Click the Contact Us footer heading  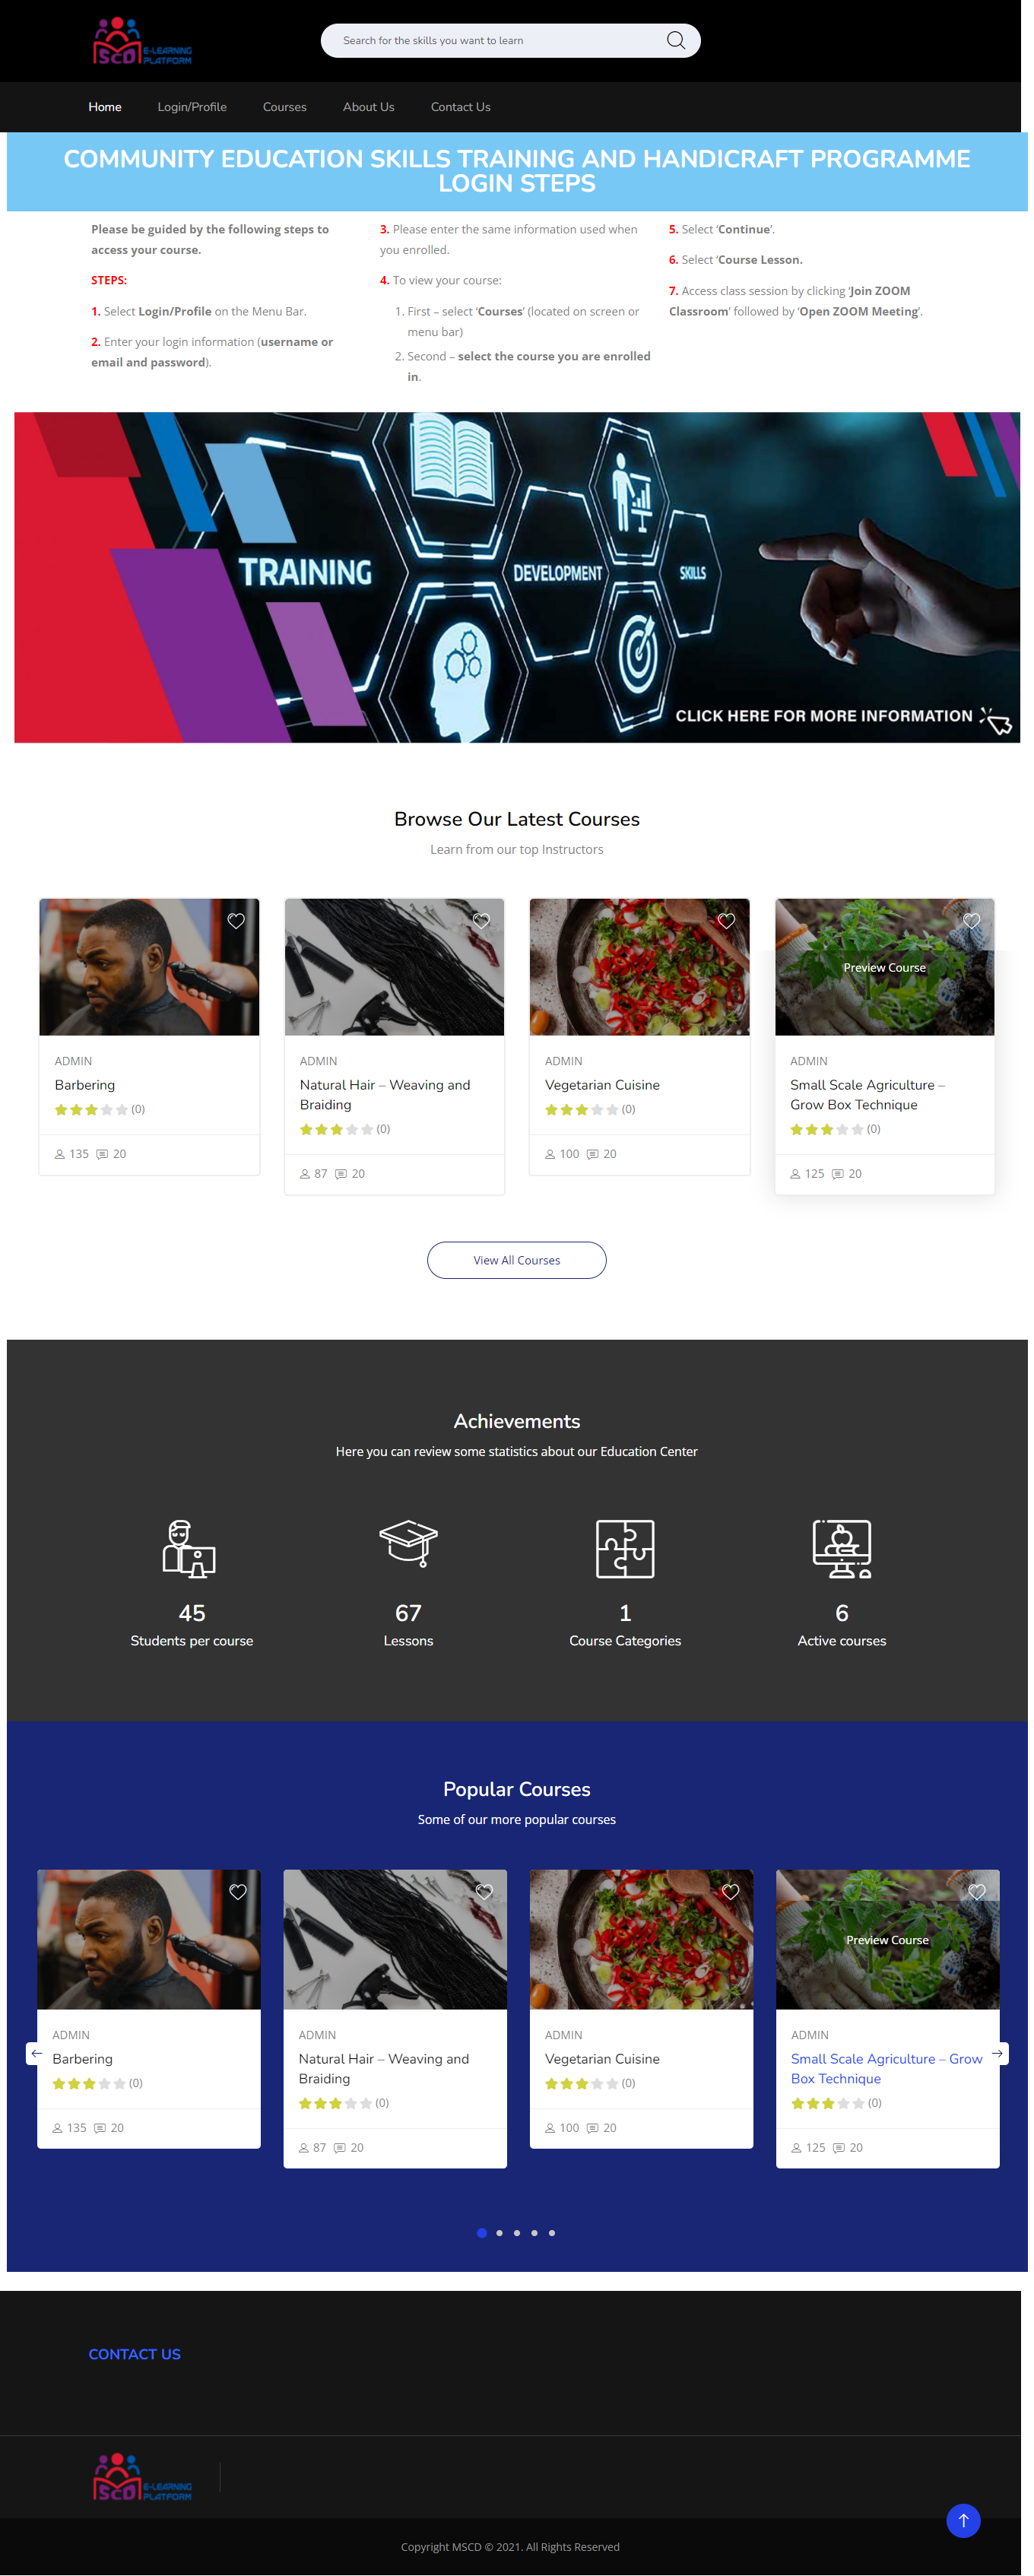pos(135,2354)
